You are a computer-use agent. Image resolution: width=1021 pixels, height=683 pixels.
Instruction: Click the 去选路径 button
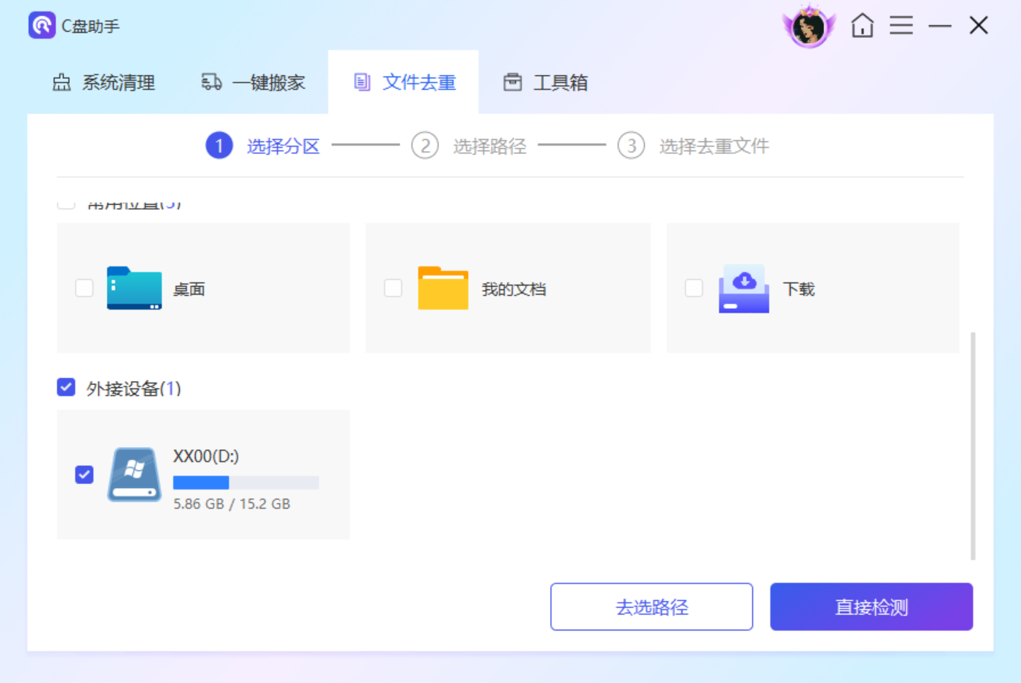click(651, 606)
